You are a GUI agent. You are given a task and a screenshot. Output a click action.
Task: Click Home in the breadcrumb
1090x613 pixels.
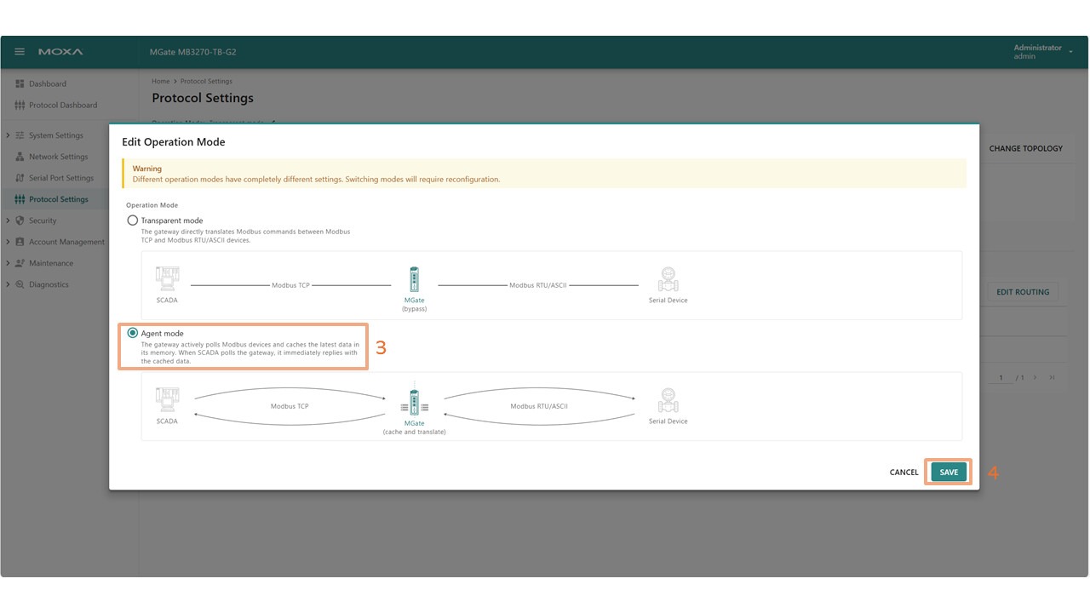coord(160,82)
